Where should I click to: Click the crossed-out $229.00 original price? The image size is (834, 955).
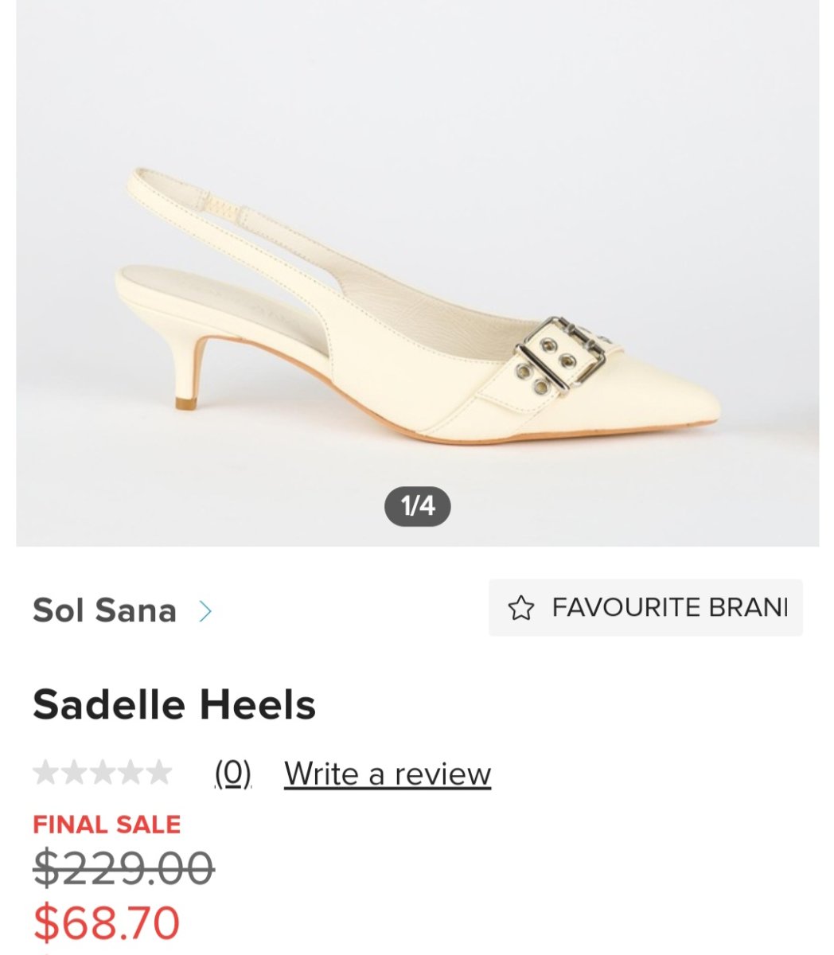123,867
